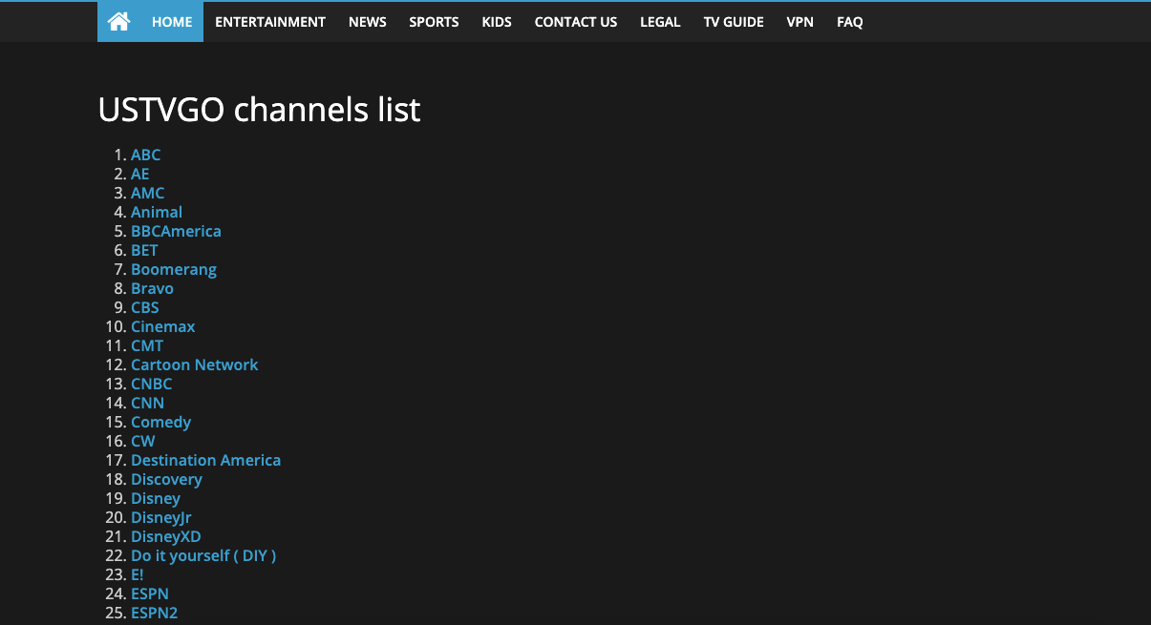The height and width of the screenshot is (625, 1151).
Task: Click the CMT channel link
Action: pyautogui.click(x=147, y=345)
